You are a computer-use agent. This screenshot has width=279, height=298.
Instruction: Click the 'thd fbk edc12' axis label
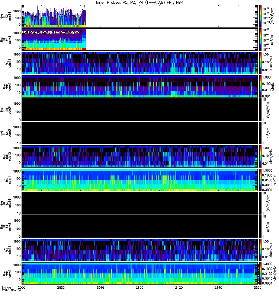tap(7, 156)
